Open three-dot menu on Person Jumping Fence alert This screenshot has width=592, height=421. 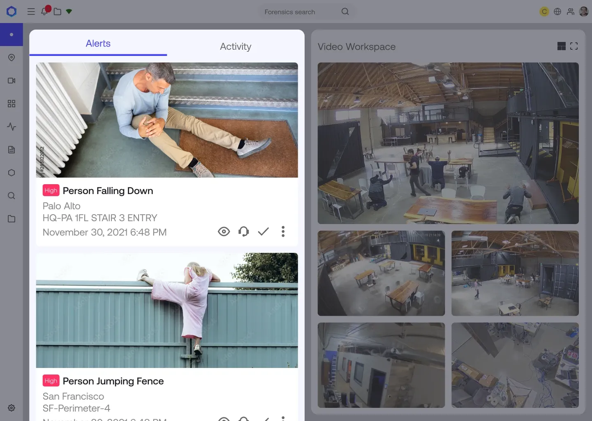pos(283,418)
